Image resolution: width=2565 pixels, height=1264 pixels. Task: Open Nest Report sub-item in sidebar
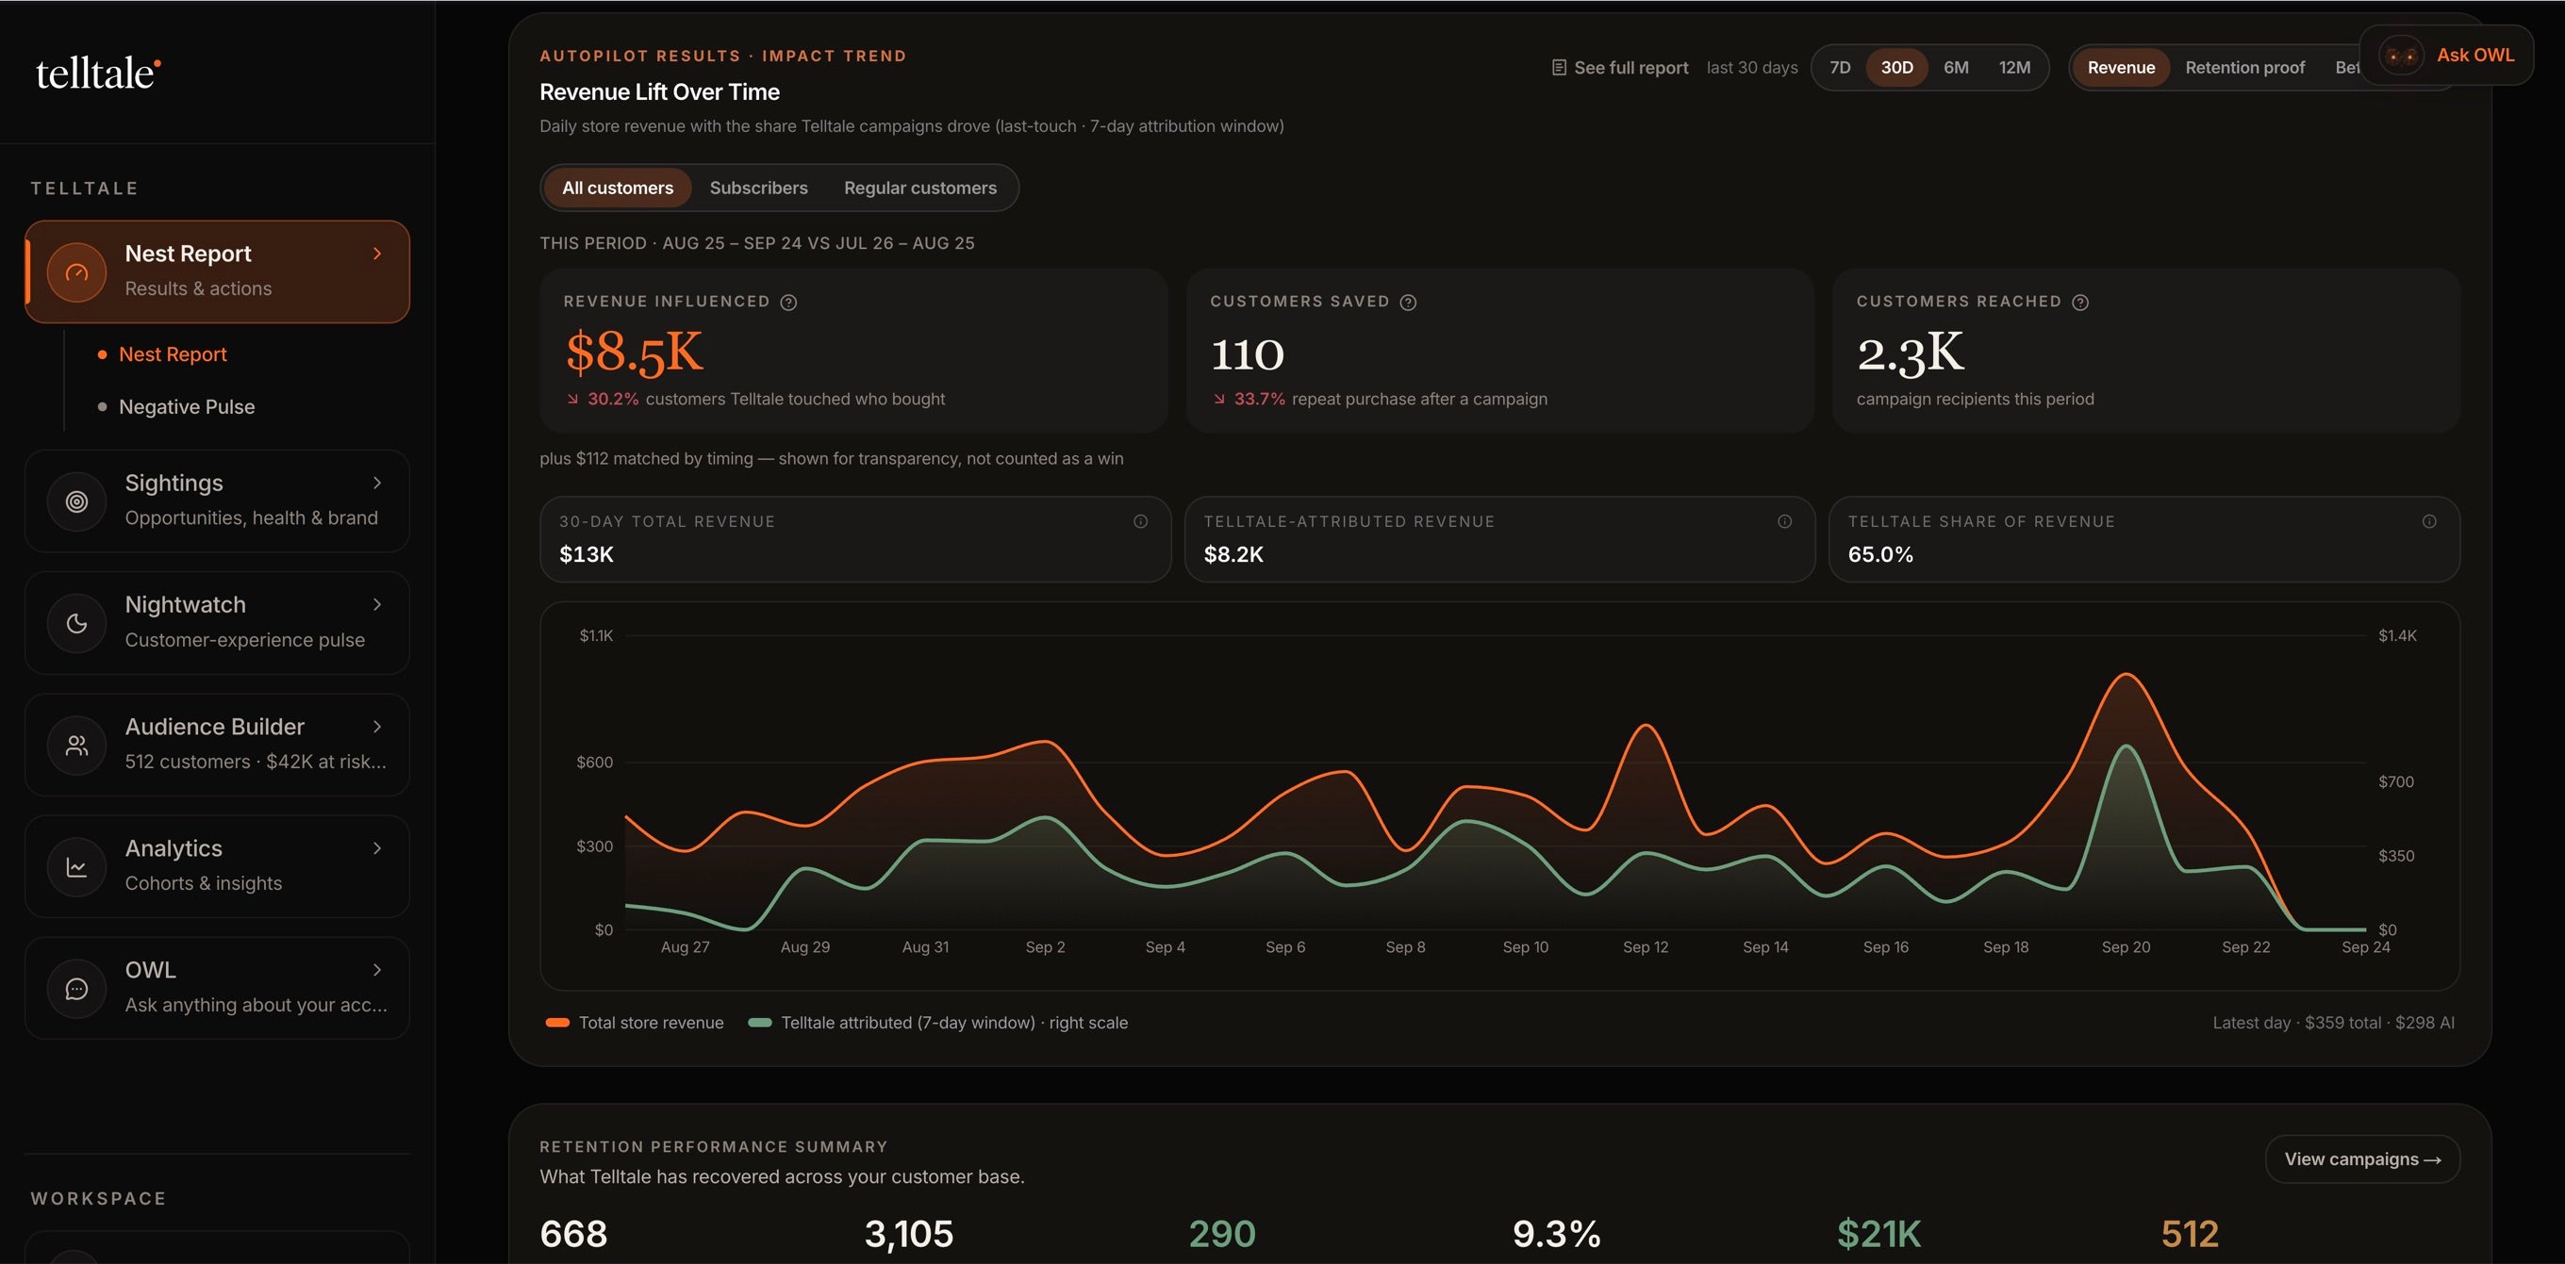click(x=173, y=354)
